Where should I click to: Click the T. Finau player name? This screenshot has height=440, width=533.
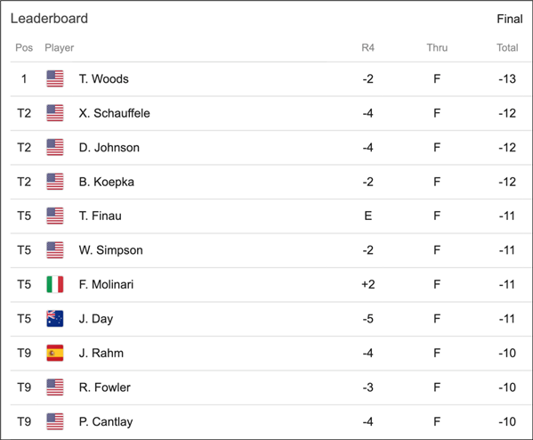click(100, 216)
